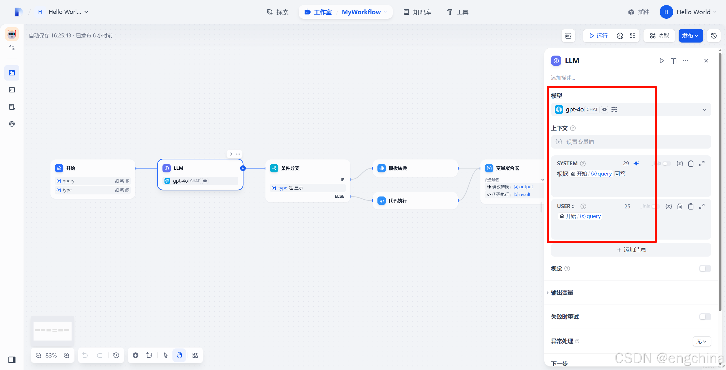Click the 运行 run button

598,36
